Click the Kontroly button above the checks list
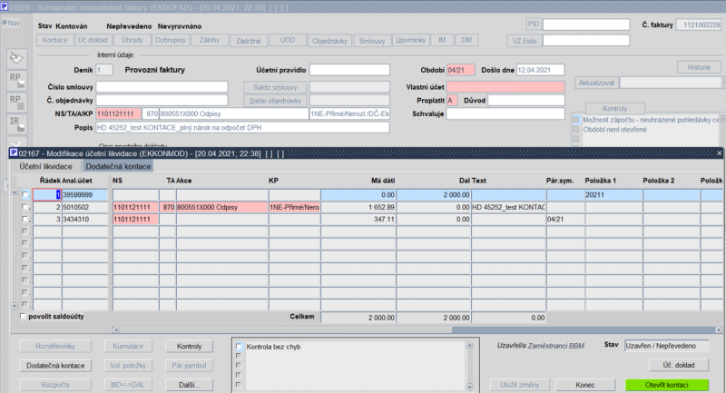The width and height of the screenshot is (726, 393). click(x=615, y=108)
